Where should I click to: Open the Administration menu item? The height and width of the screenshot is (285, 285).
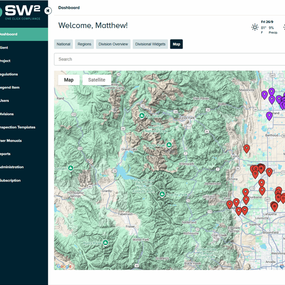[x=12, y=167]
